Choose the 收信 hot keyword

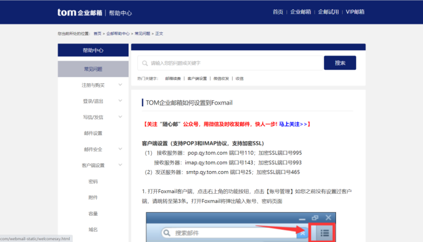pyautogui.click(x=239, y=79)
